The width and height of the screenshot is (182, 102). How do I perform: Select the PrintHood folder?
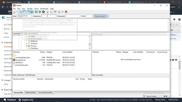pos(34,48)
